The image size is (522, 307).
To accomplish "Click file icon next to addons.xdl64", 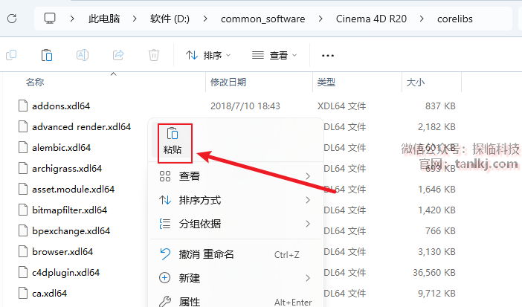I will [x=23, y=106].
